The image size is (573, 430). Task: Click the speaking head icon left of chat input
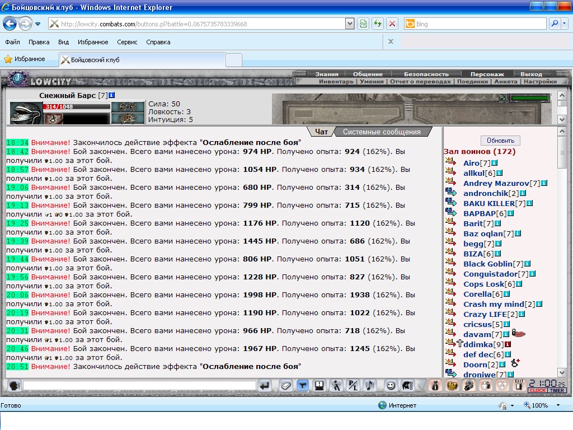14,386
